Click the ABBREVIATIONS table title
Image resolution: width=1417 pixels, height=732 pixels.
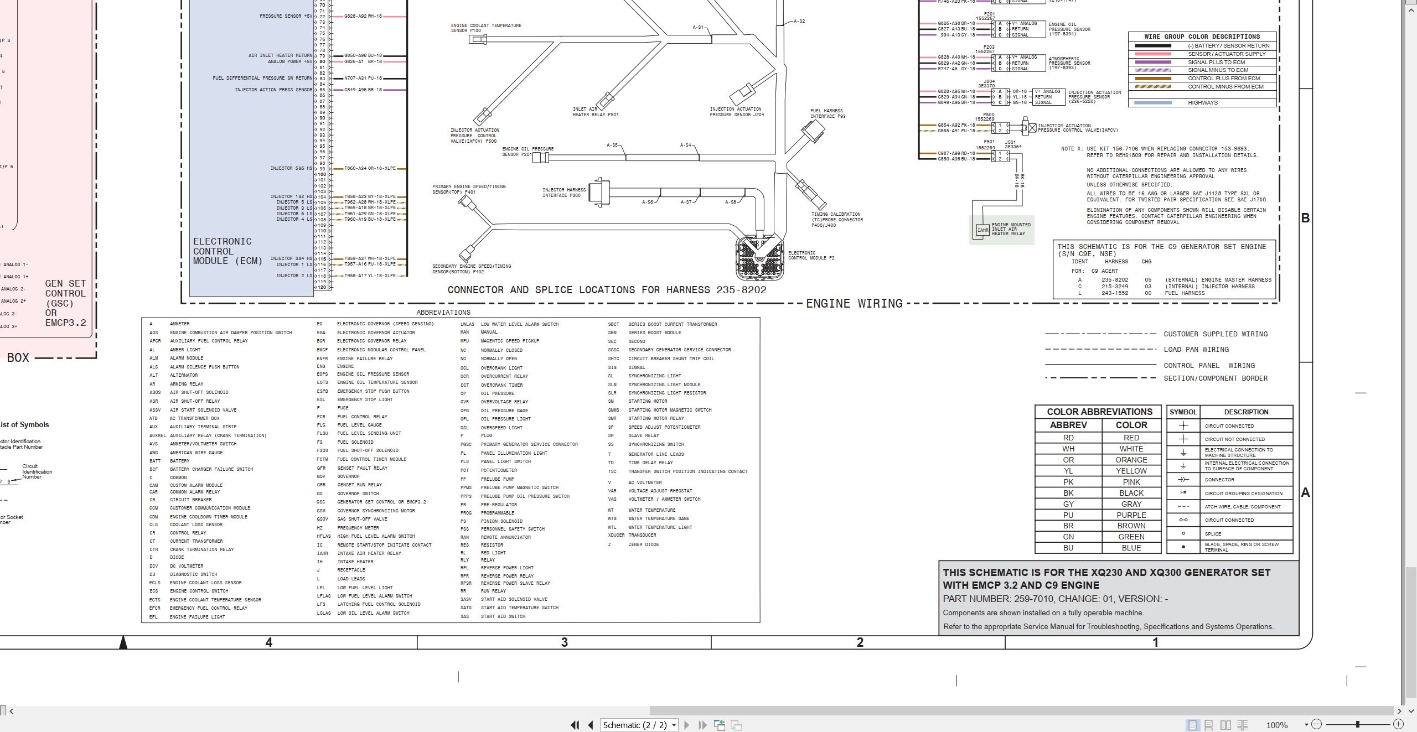[443, 313]
